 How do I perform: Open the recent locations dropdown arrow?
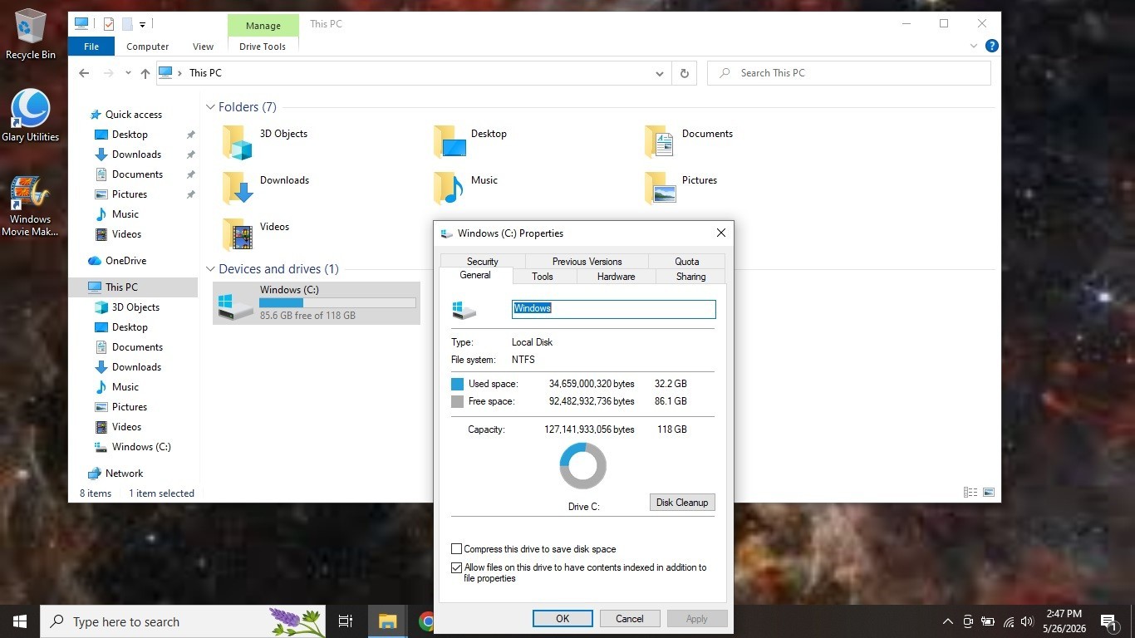128,73
